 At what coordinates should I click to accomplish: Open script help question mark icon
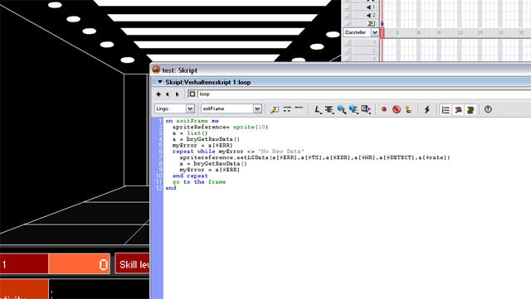click(488, 109)
